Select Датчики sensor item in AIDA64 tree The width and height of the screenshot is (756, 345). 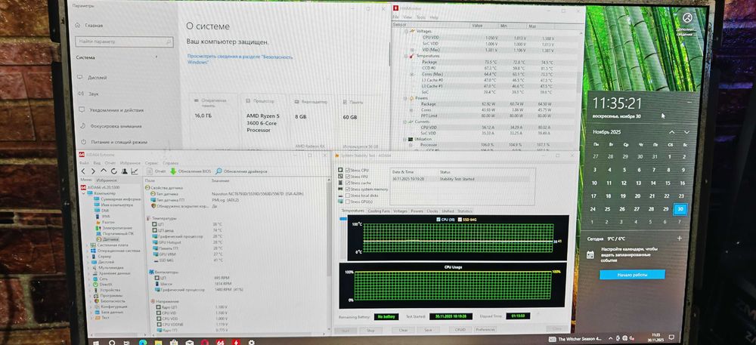[x=107, y=239]
